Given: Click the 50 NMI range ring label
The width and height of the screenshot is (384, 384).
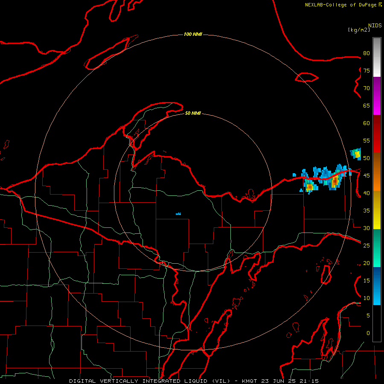Looking at the screenshot, I should pyautogui.click(x=193, y=113).
